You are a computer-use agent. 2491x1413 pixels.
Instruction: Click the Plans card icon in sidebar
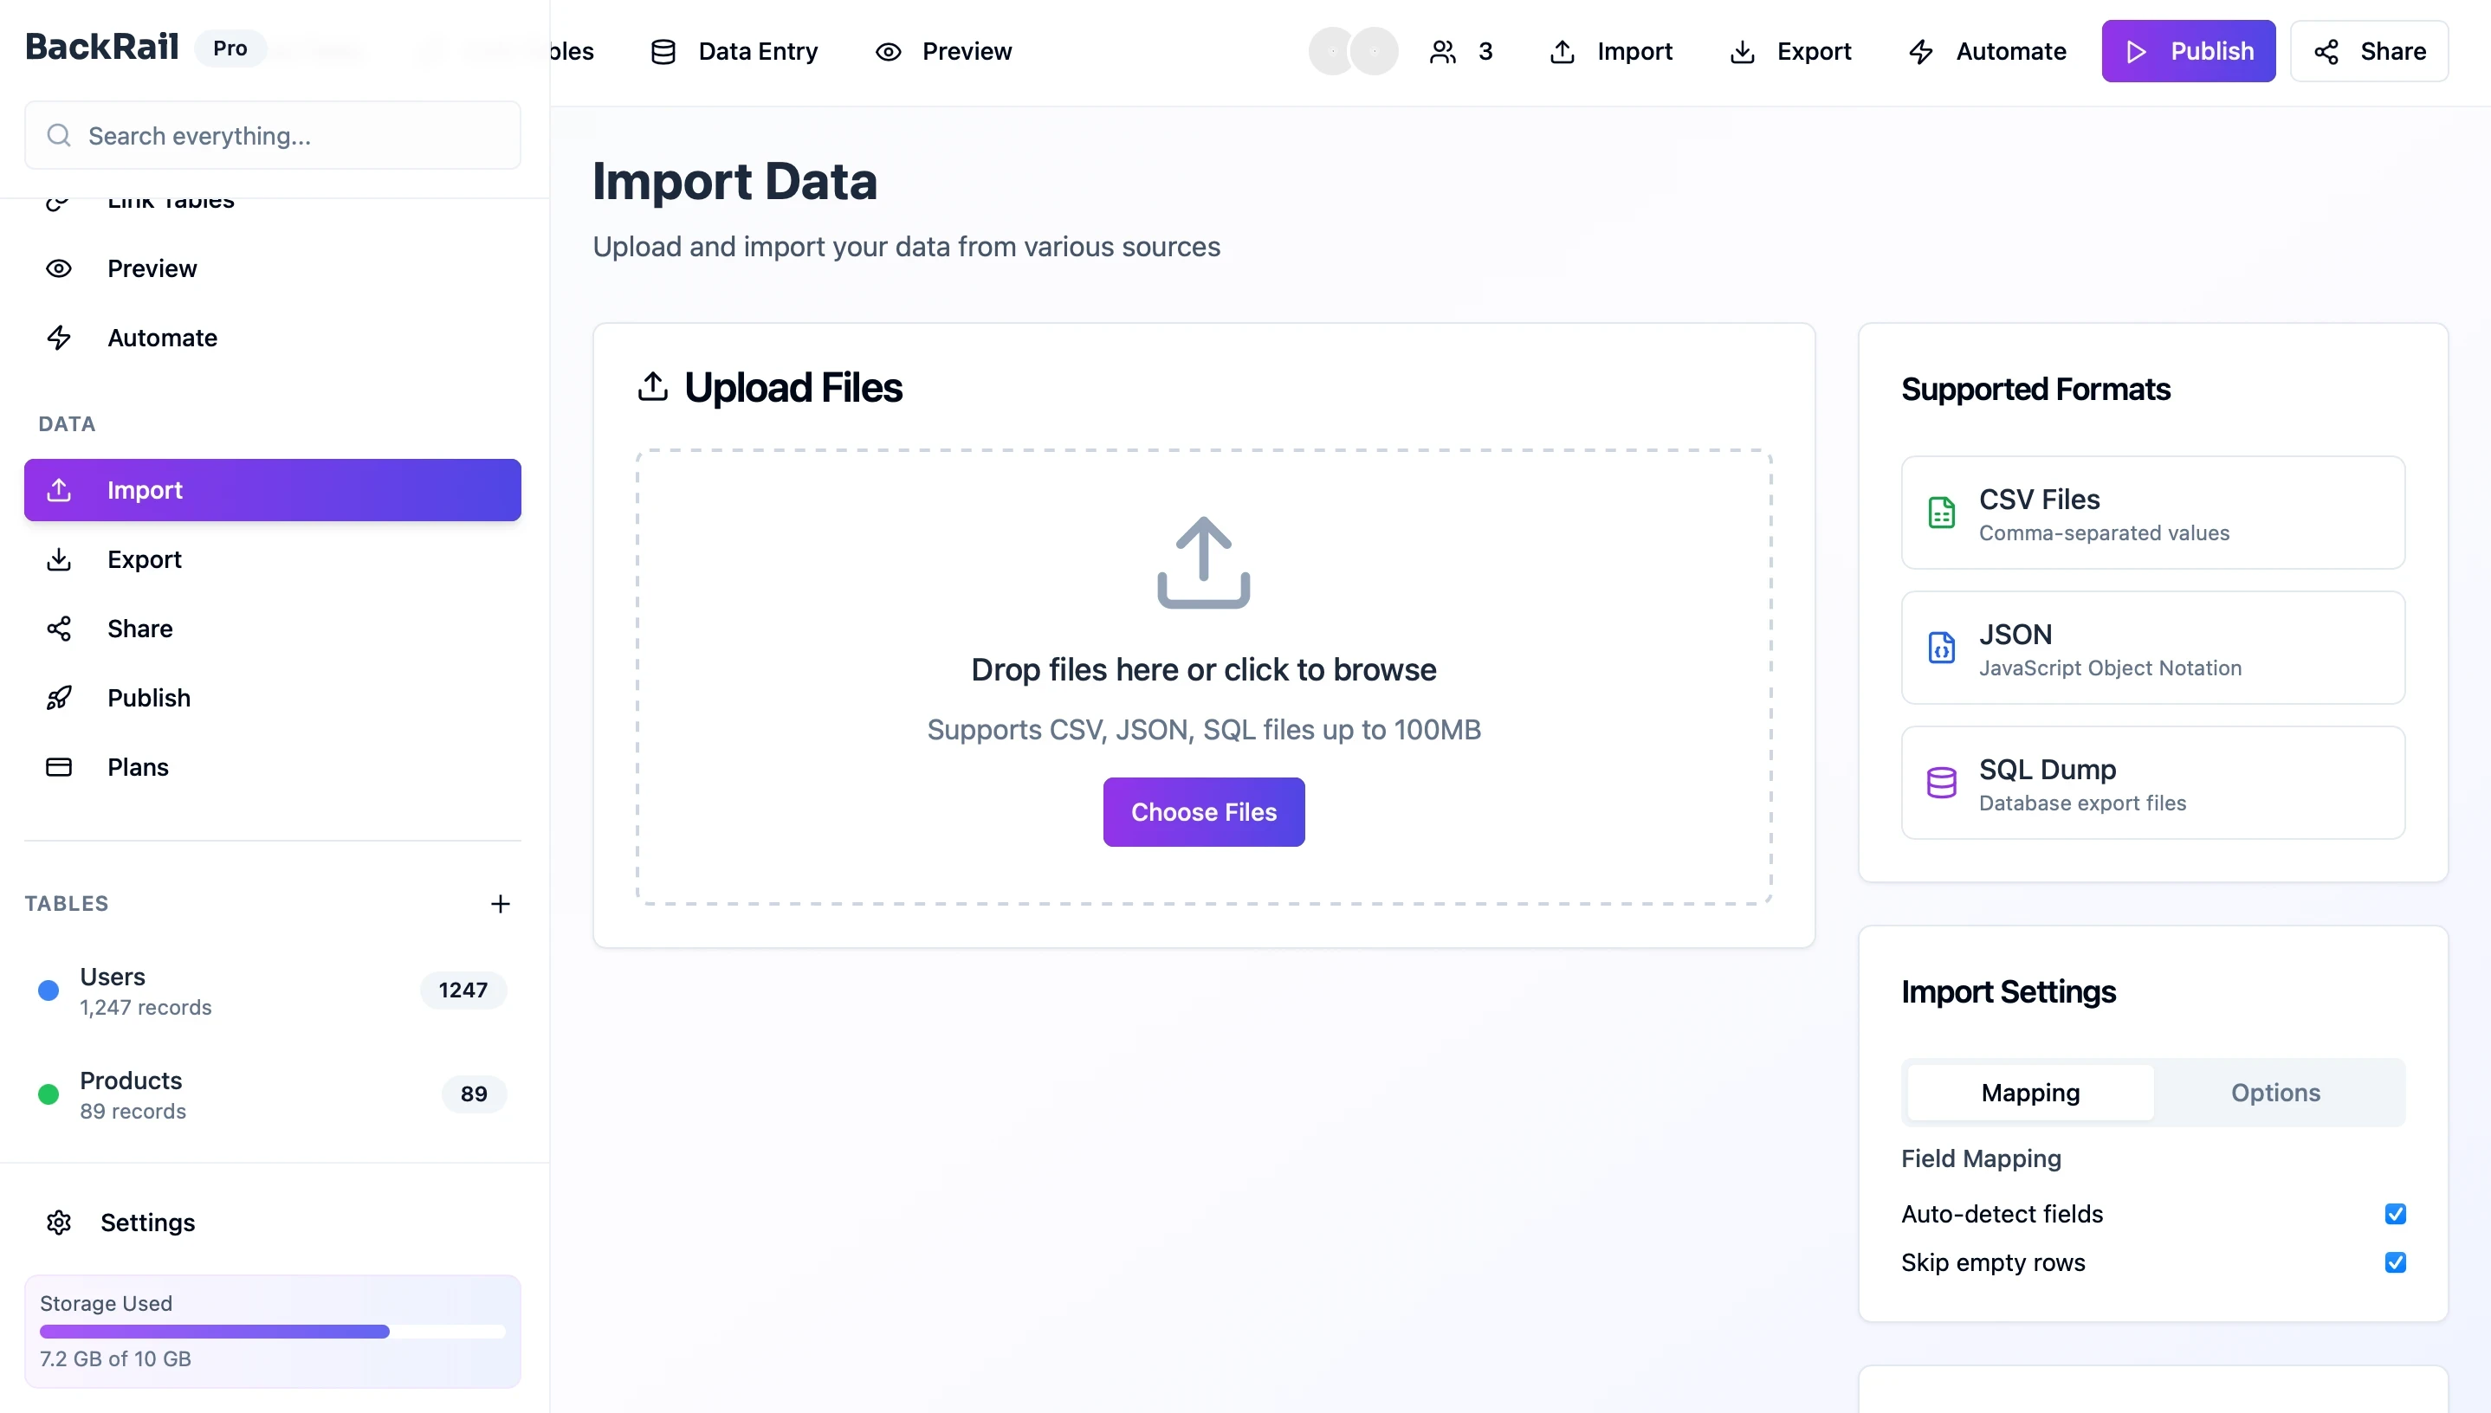coord(59,766)
